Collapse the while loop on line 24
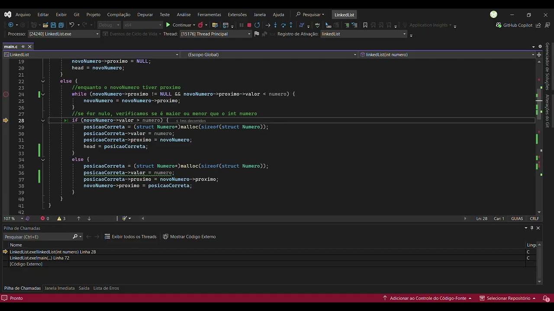This screenshot has width=554, height=311. pyautogui.click(x=43, y=94)
